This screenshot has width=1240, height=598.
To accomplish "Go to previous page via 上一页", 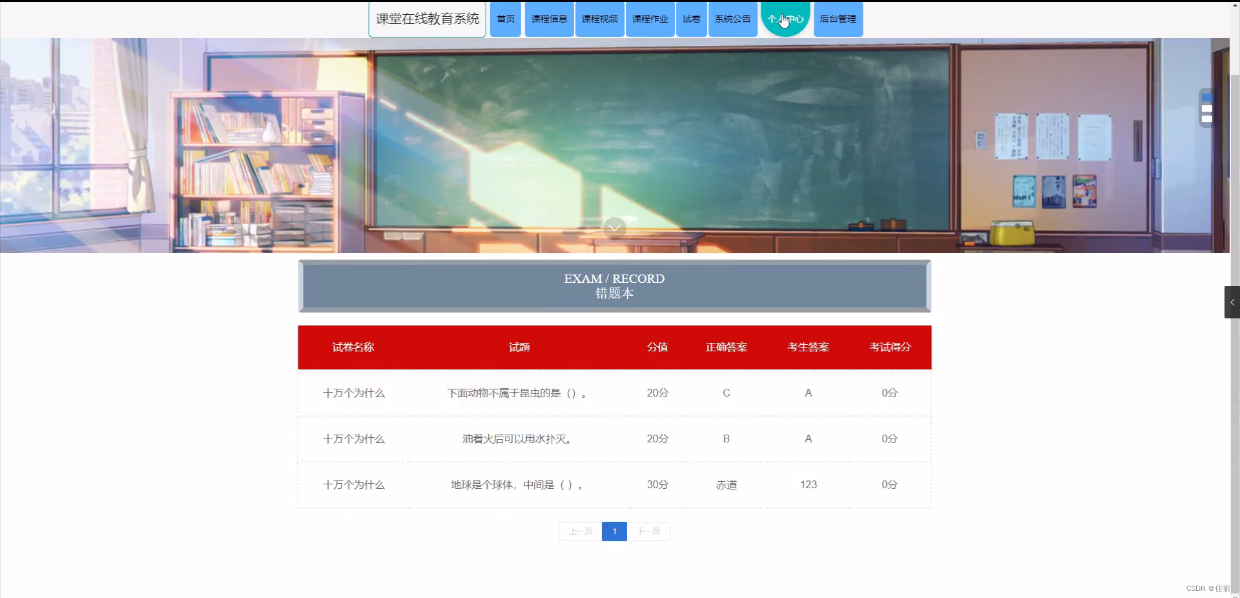I will click(x=579, y=531).
